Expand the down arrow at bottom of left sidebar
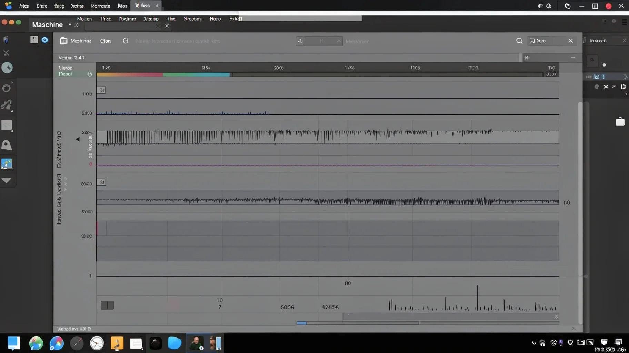Viewport: 629px width, 353px height. pos(7,180)
